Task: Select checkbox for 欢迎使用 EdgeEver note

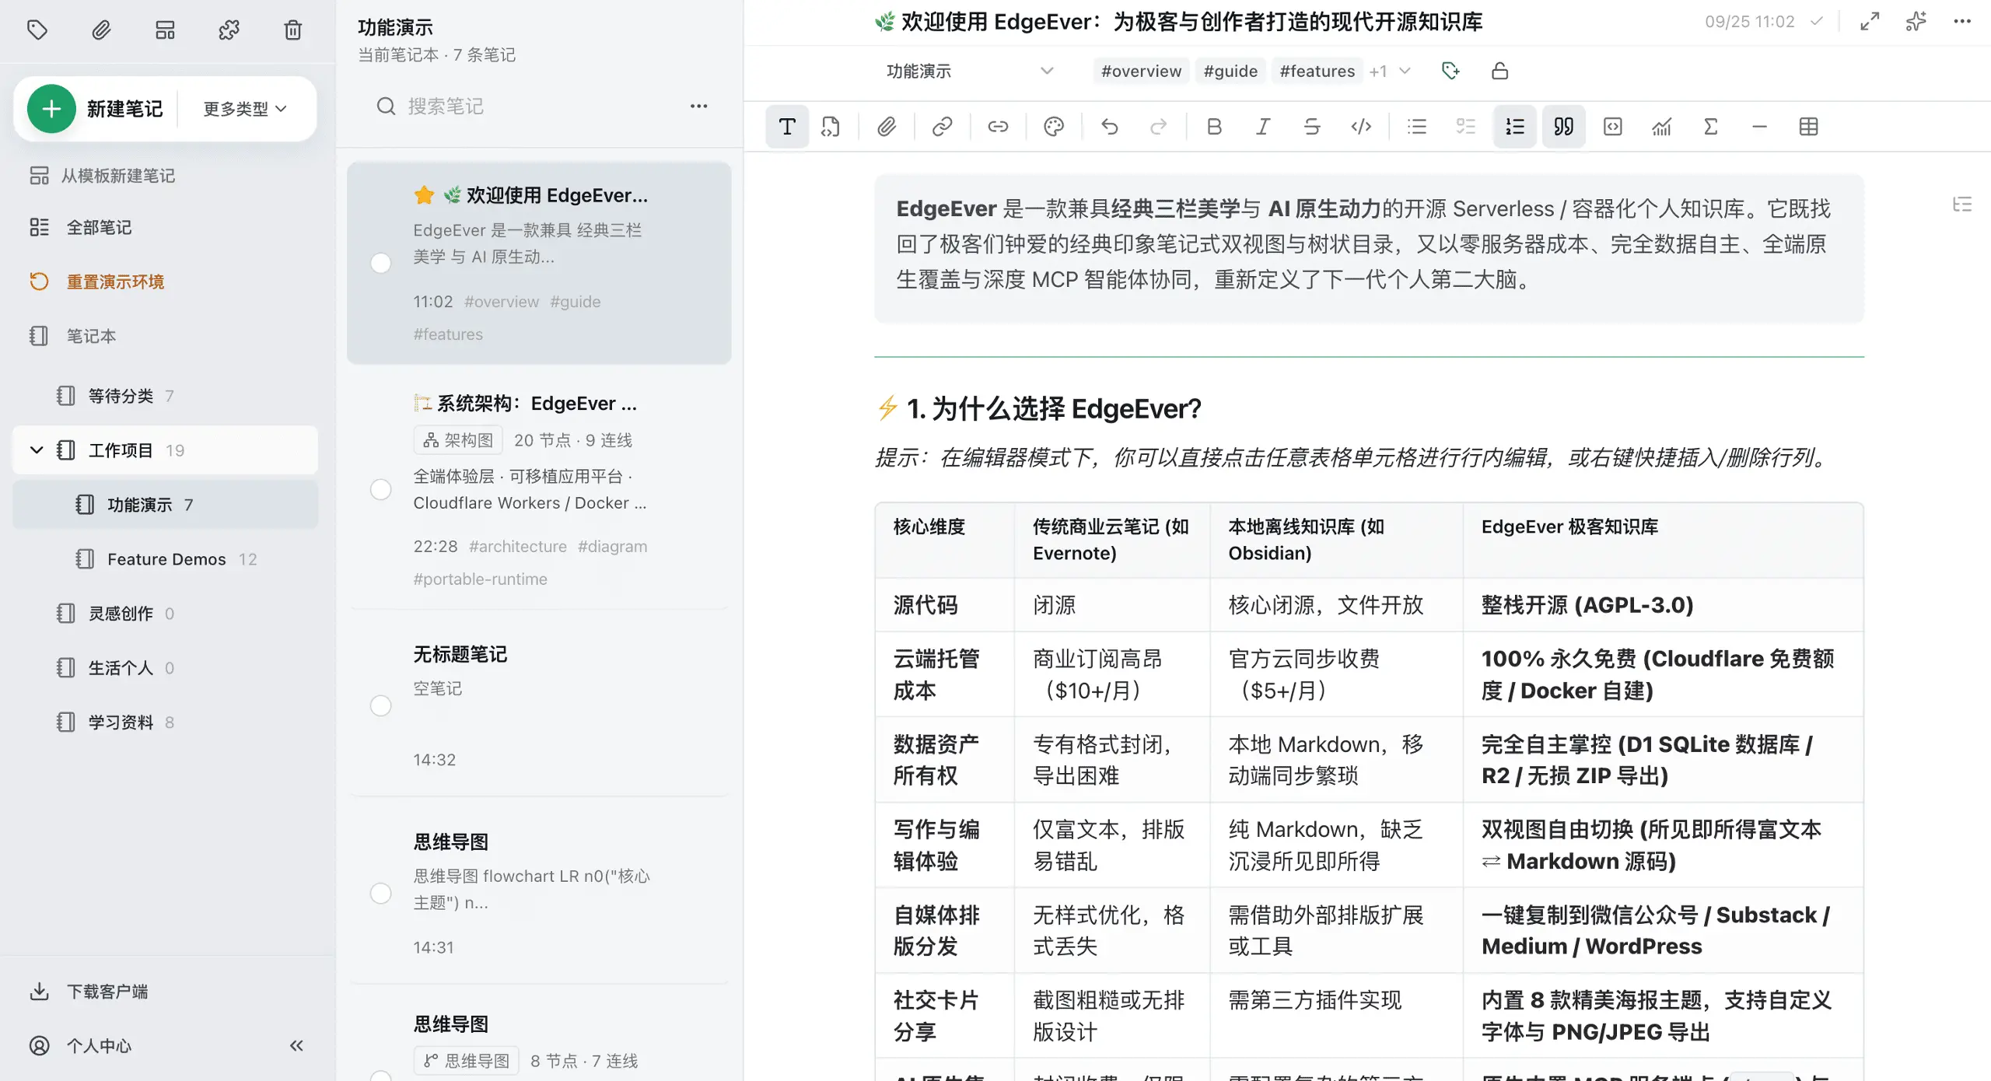Action: coord(381,263)
